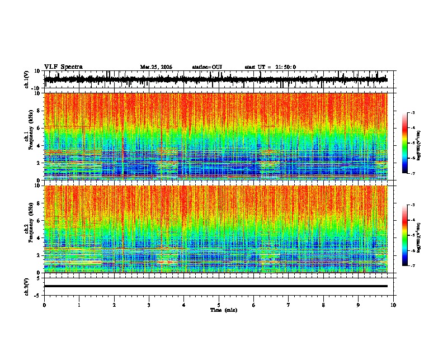Click the "6" kHz tick on ch.1 spectrogram
Screen dimensions: 443x342
click(39, 128)
